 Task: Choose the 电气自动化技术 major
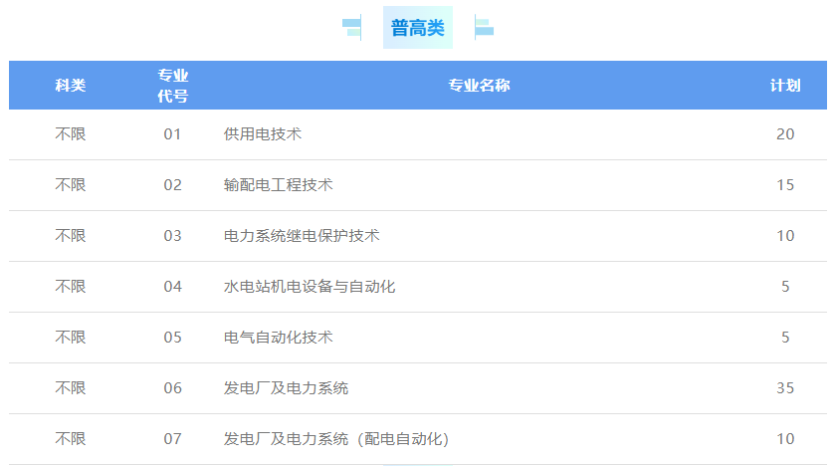tap(279, 338)
